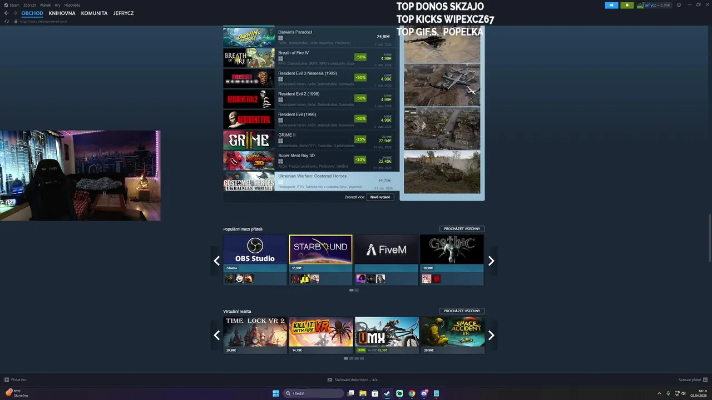
Task: Show hidden system tray icons chevron
Action: coord(659,393)
